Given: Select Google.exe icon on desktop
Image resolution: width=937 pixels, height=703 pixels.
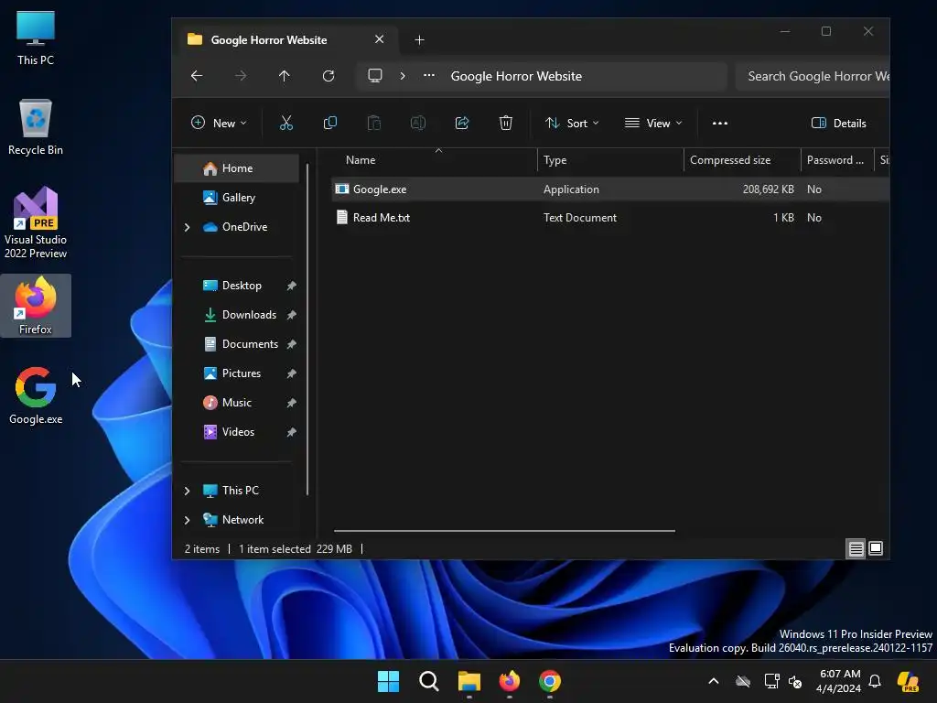Looking at the screenshot, I should [x=36, y=395].
